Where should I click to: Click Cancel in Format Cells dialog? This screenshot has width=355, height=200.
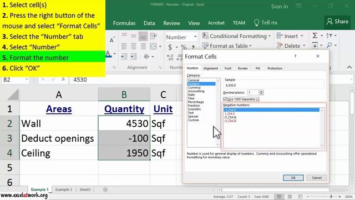coord(317,178)
